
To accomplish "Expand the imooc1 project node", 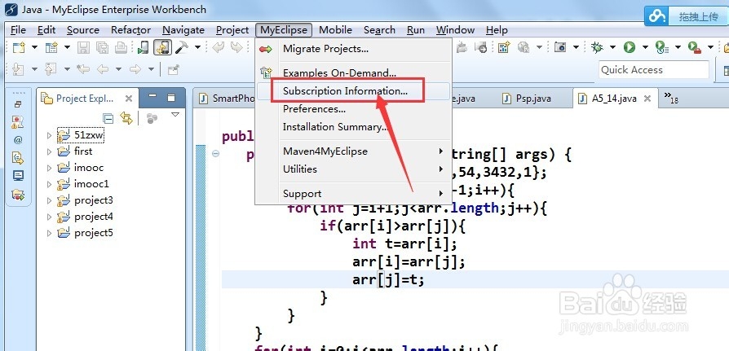I will point(49,184).
